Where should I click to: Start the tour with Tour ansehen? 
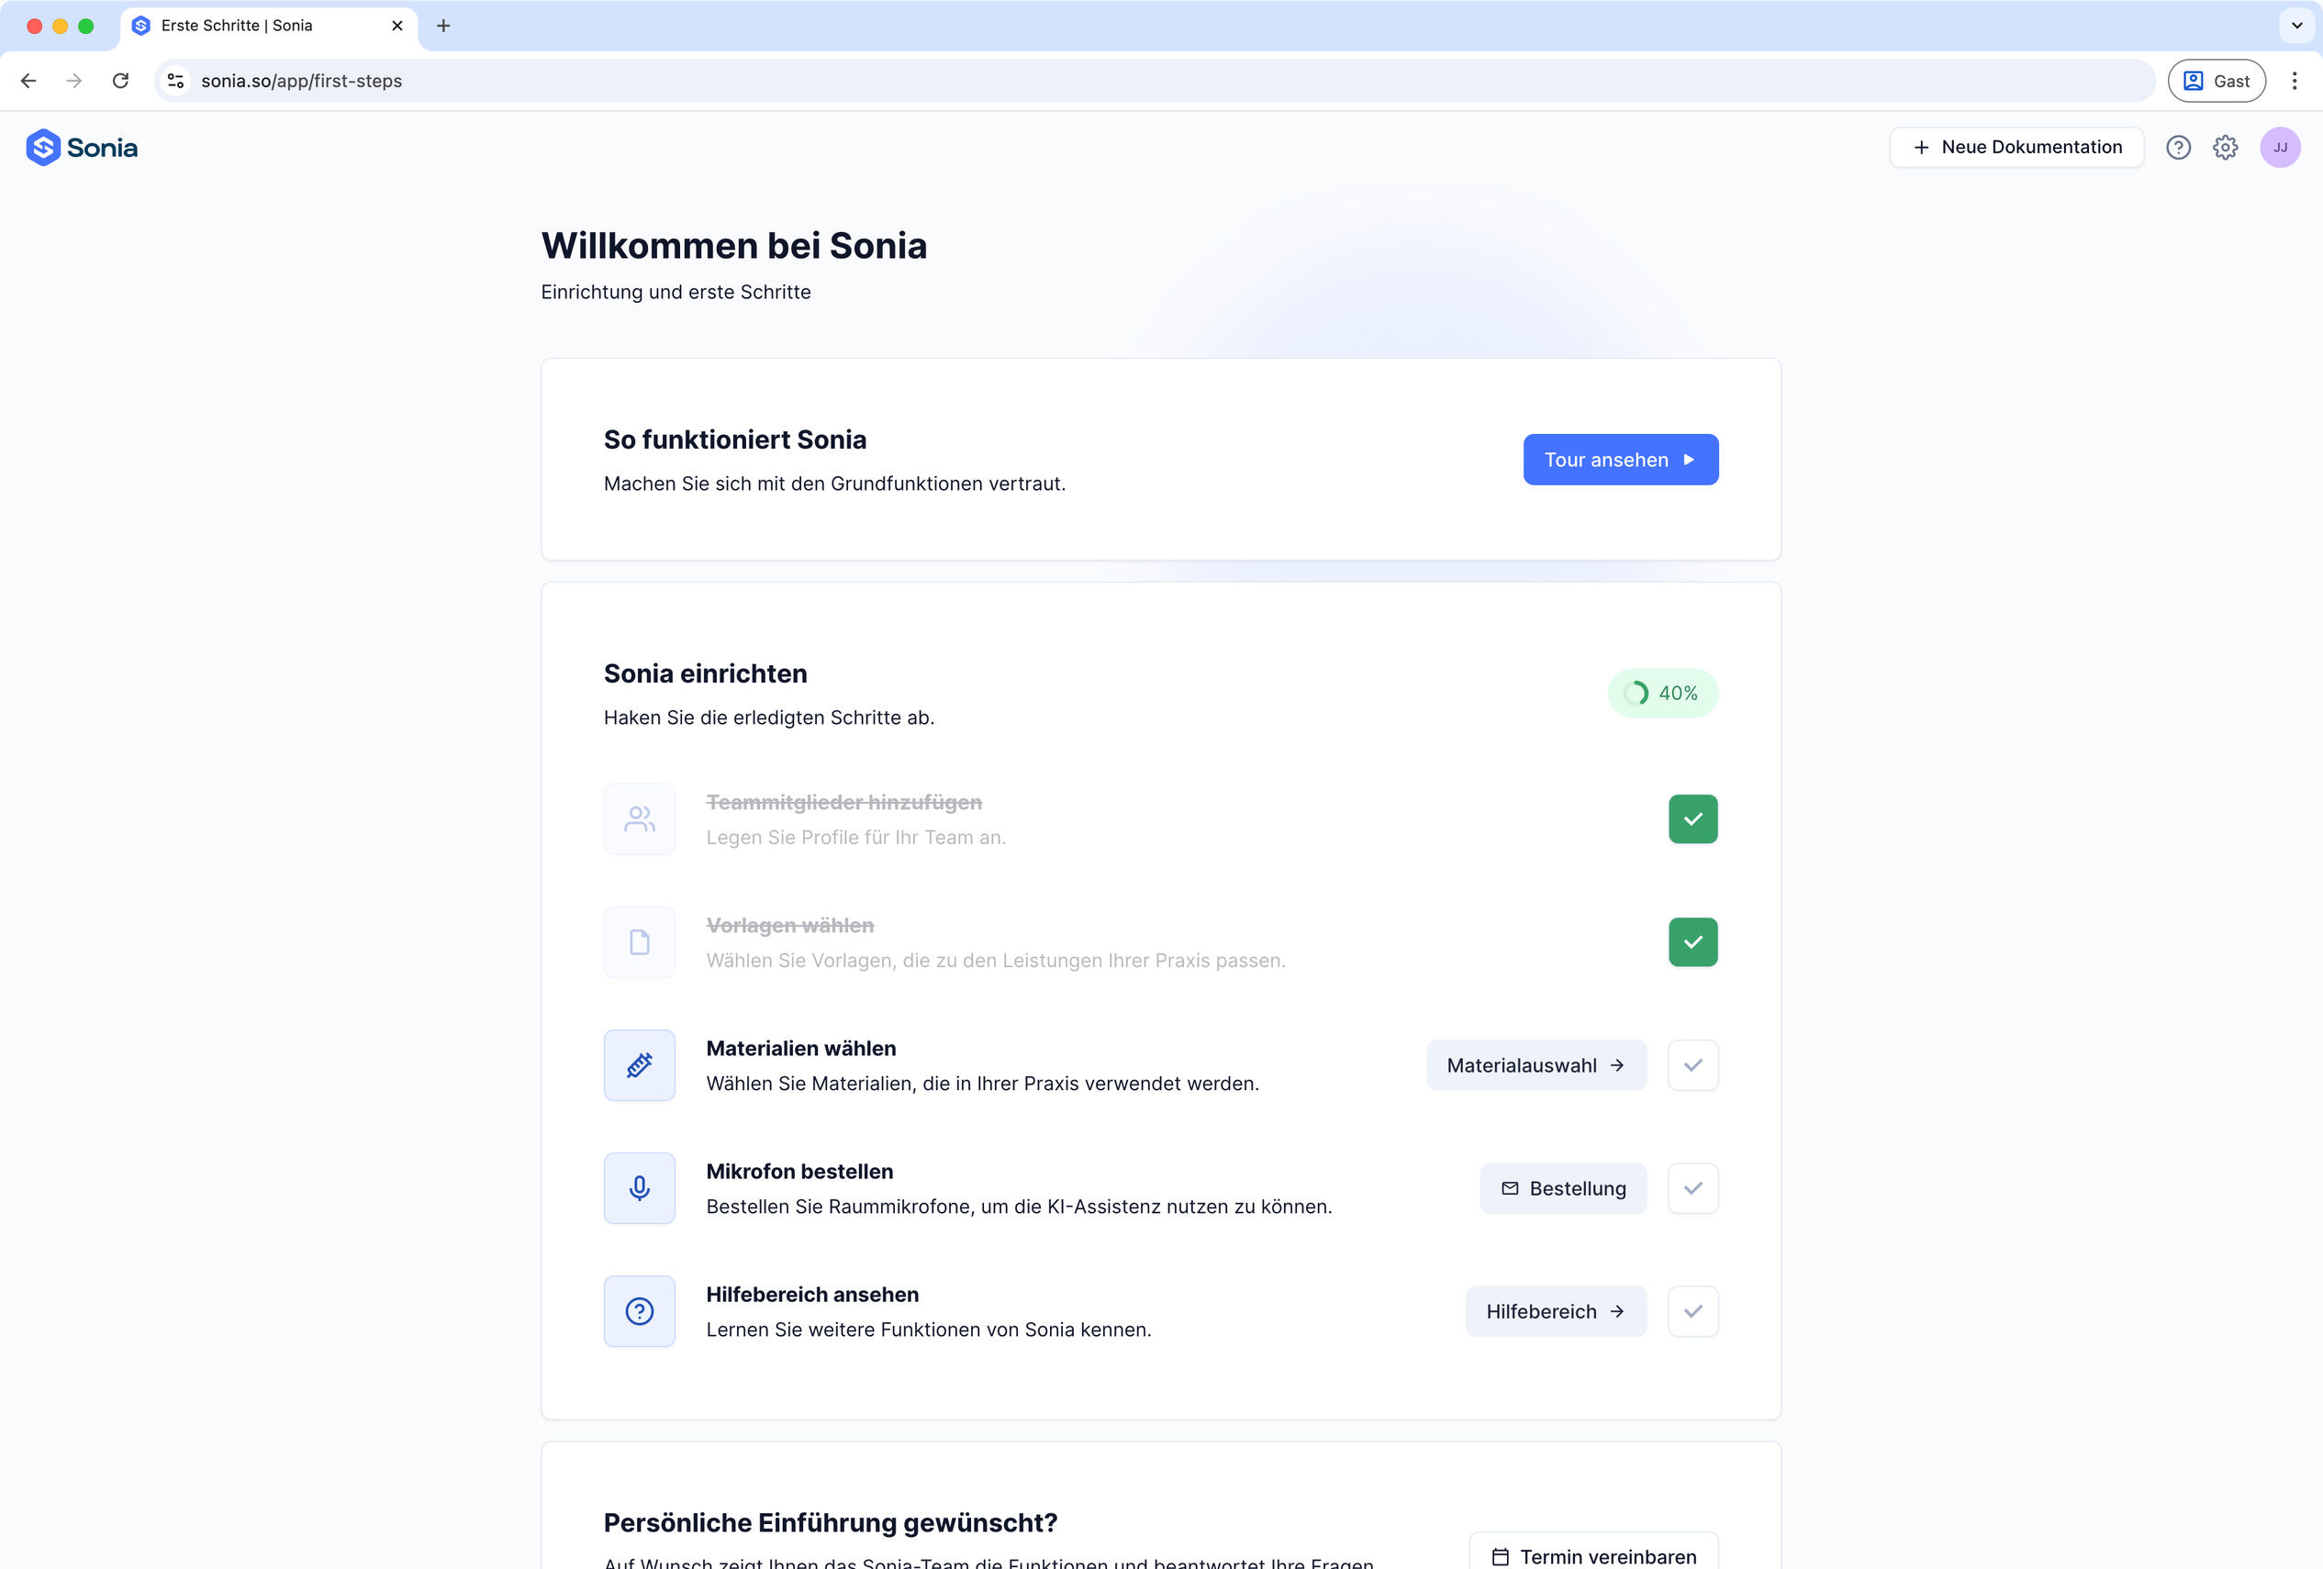pos(1620,459)
